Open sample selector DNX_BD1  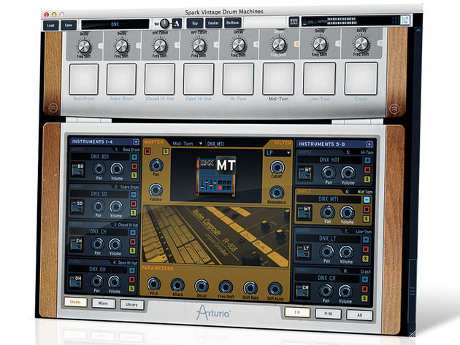coord(100,157)
